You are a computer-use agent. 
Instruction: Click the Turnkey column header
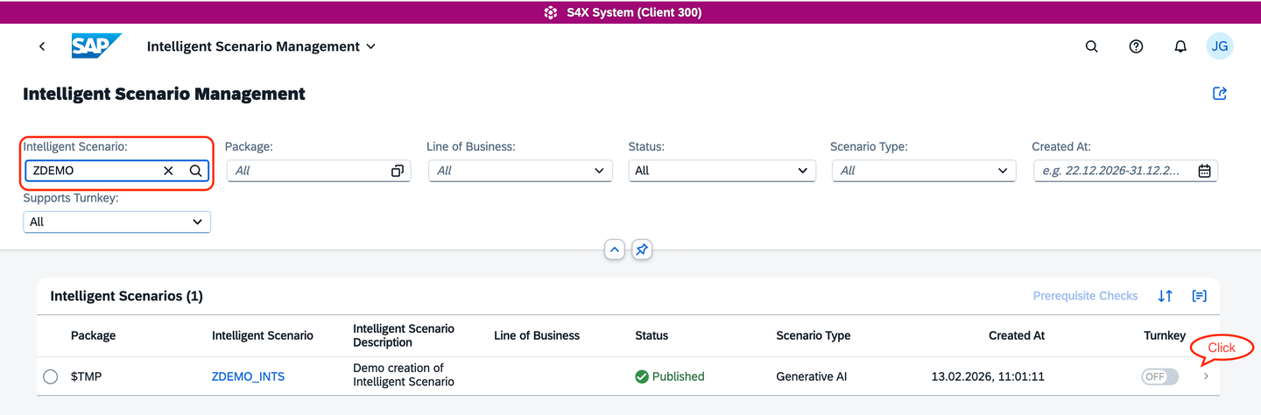[x=1165, y=335]
